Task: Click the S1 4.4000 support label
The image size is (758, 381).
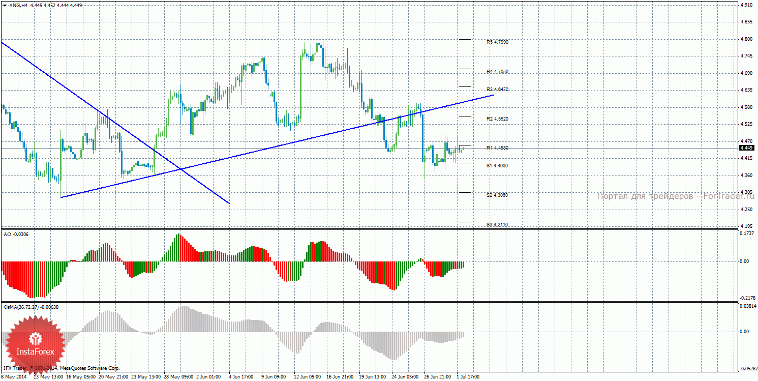Action: pyautogui.click(x=497, y=166)
